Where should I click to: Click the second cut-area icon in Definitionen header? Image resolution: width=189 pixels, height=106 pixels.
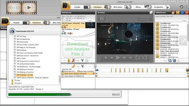tap(178, 12)
